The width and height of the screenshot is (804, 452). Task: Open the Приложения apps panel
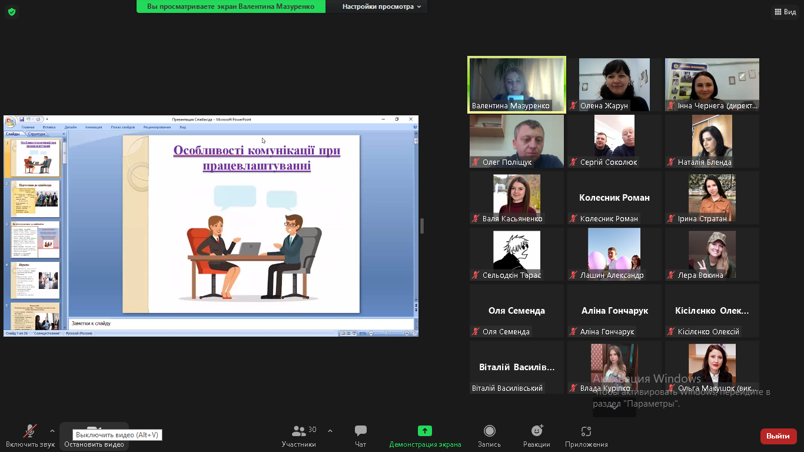click(x=586, y=437)
